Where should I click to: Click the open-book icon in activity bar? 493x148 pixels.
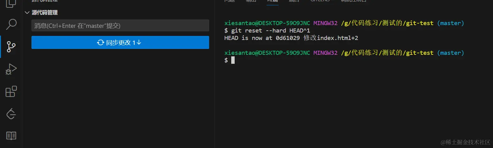11,136
